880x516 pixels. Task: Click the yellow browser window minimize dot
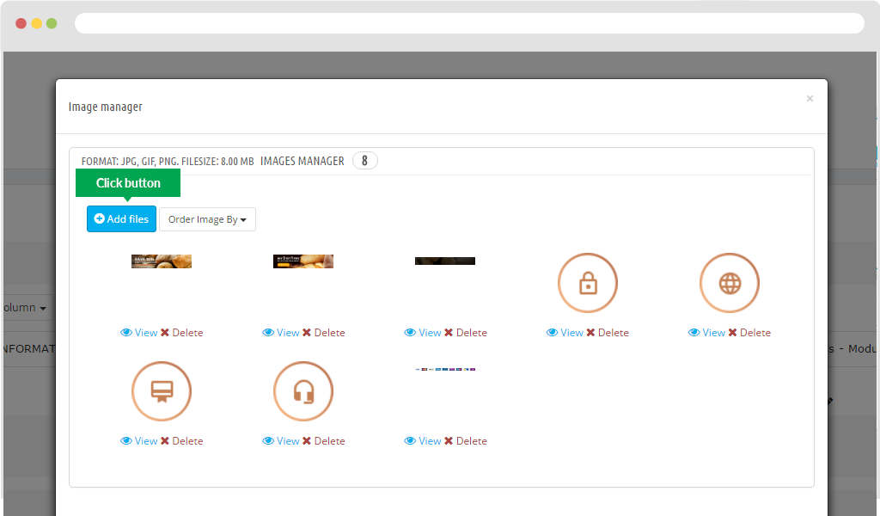(36, 23)
